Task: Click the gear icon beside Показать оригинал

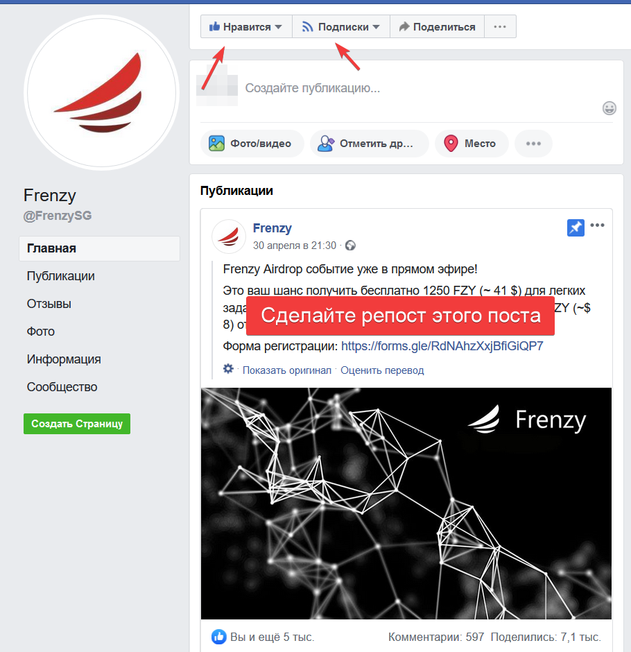Action: tap(228, 369)
